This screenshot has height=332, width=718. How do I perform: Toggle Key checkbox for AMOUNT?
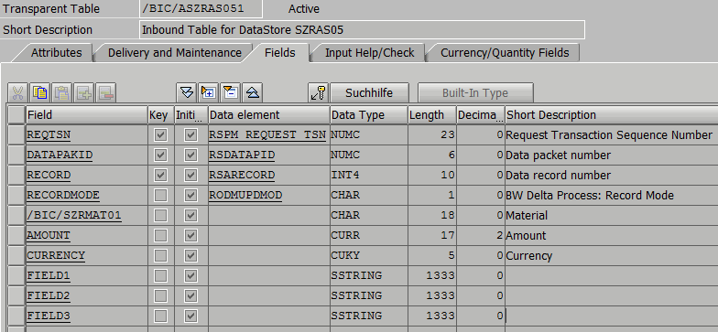click(x=161, y=236)
